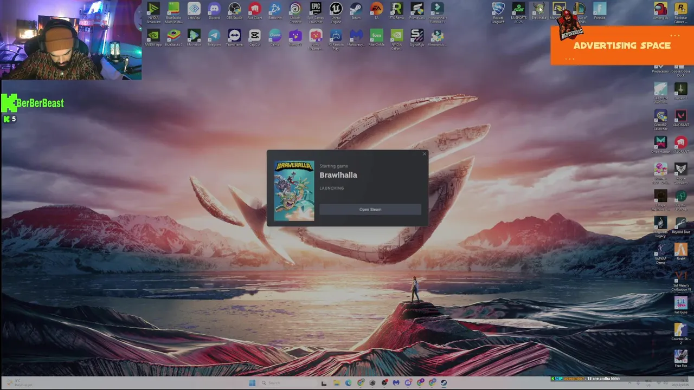Launch FiveM from desktop

(x=680, y=252)
